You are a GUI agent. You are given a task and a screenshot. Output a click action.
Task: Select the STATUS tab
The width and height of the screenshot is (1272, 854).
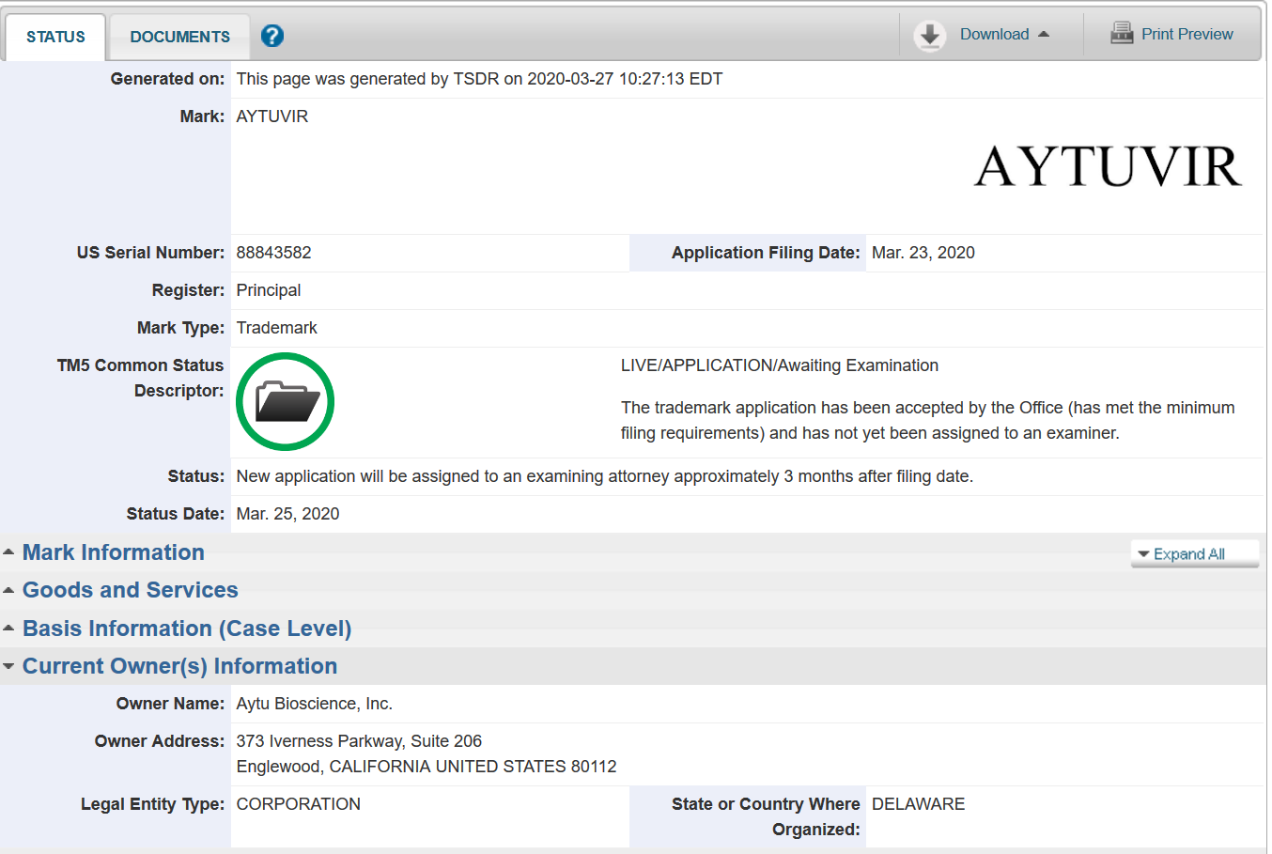[54, 36]
